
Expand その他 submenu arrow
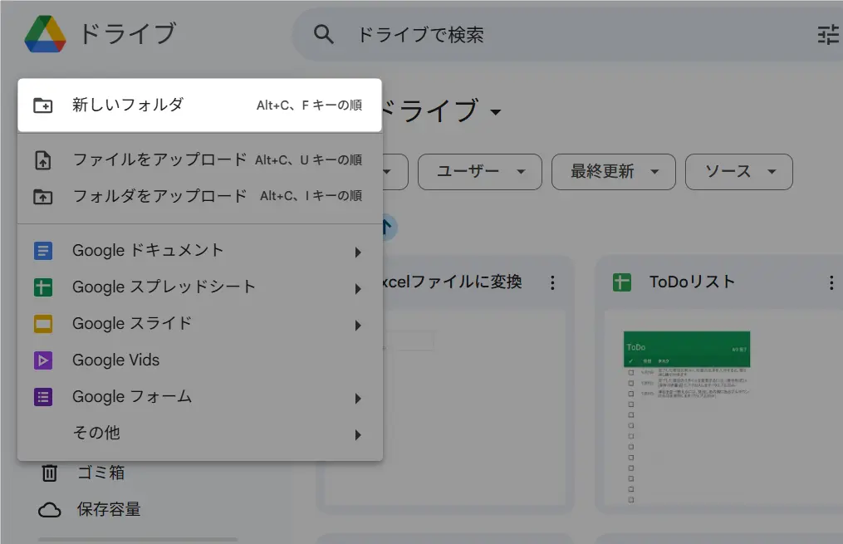pyautogui.click(x=358, y=434)
